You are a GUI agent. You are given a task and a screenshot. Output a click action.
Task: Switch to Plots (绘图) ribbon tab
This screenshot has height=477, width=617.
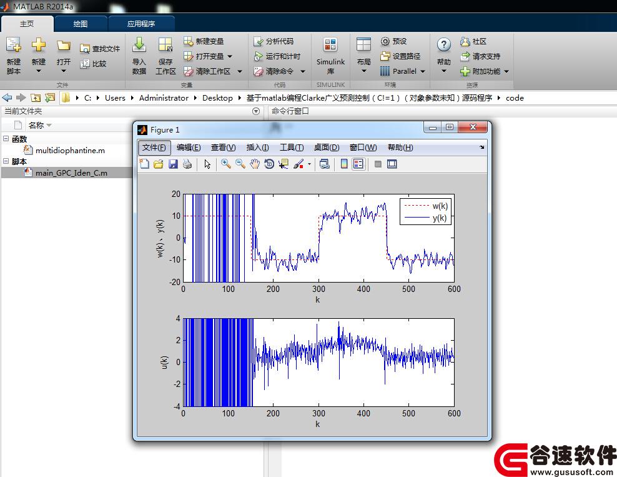pyautogui.click(x=81, y=24)
